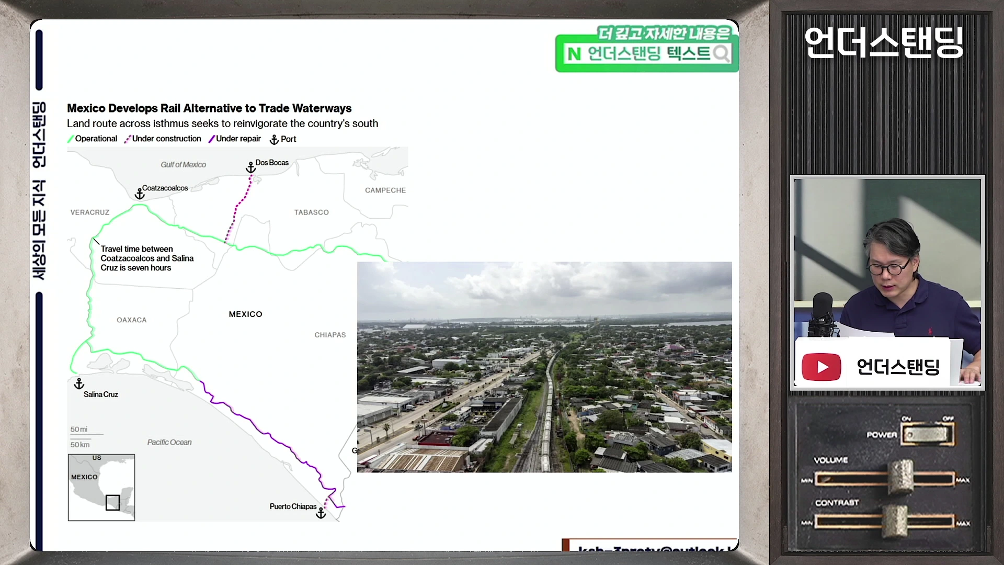
Task: Click the vertical '세상의 모든 지식 언더스탠딩' text
Action: pos(39,191)
